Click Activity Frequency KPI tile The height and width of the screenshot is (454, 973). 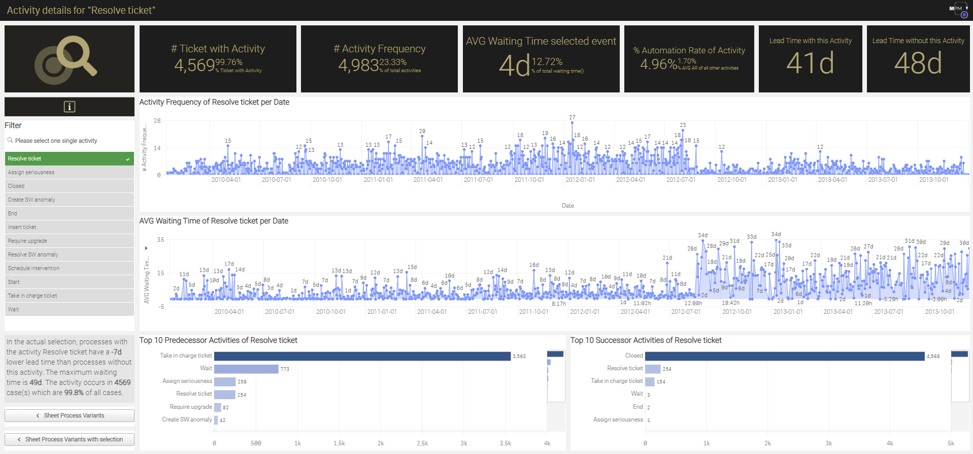click(379, 59)
